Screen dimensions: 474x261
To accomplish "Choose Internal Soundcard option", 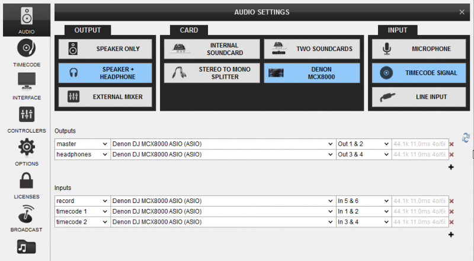I will tap(212, 49).
